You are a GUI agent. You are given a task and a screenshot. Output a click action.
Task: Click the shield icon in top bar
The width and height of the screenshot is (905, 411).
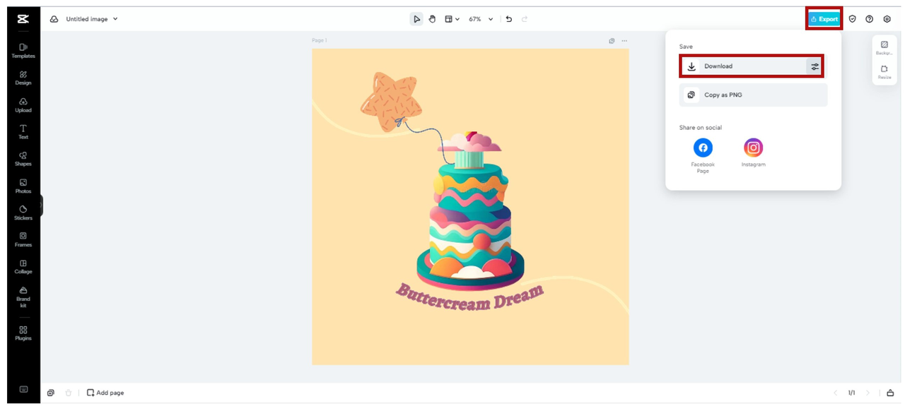pos(852,19)
